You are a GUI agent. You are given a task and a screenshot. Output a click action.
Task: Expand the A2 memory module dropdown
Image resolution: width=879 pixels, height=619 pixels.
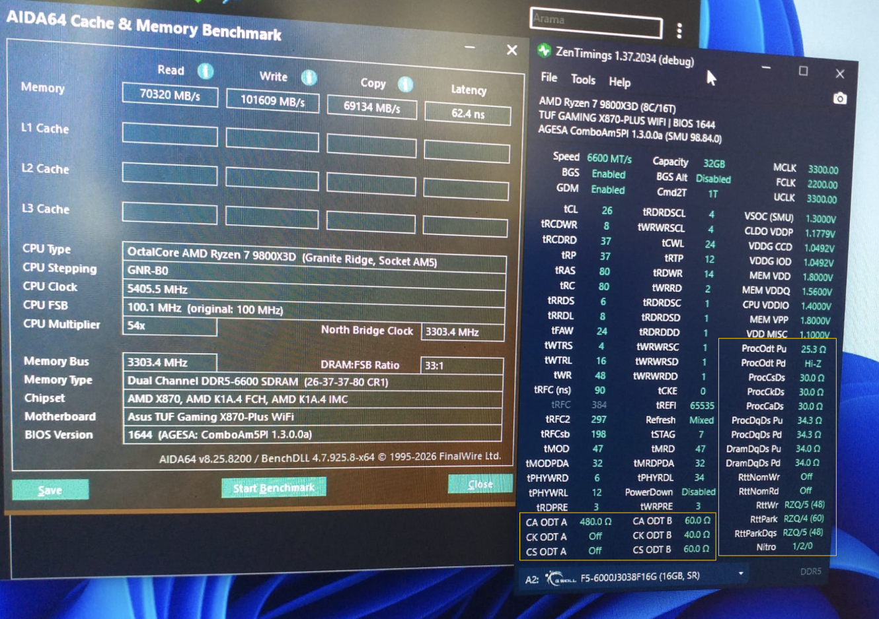(741, 573)
